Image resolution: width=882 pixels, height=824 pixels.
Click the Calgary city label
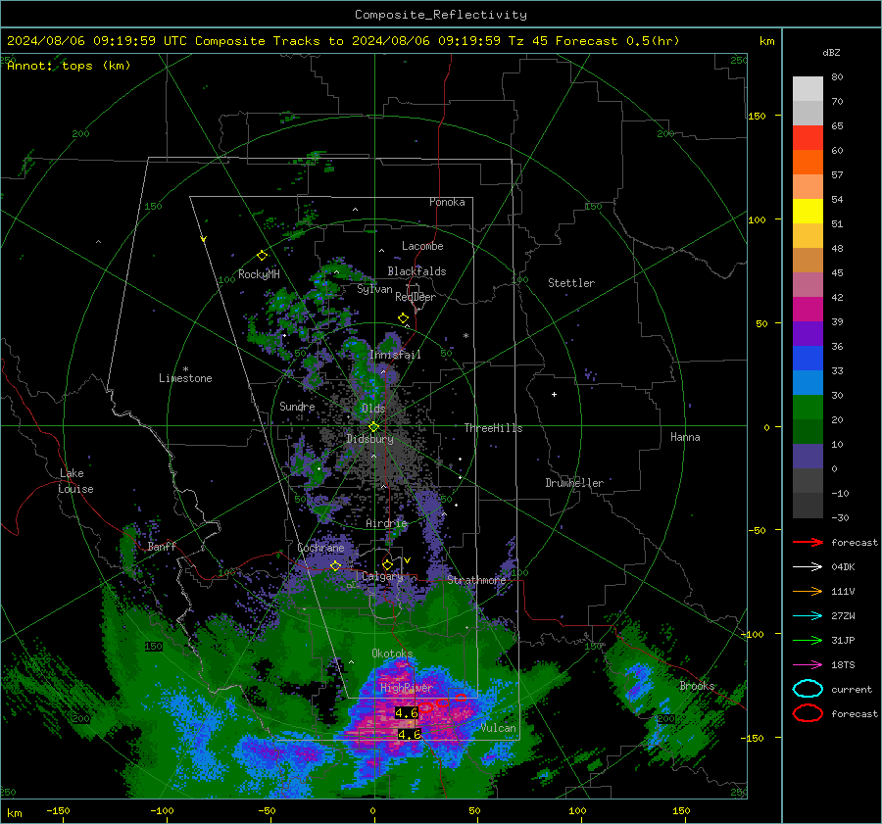tap(382, 576)
